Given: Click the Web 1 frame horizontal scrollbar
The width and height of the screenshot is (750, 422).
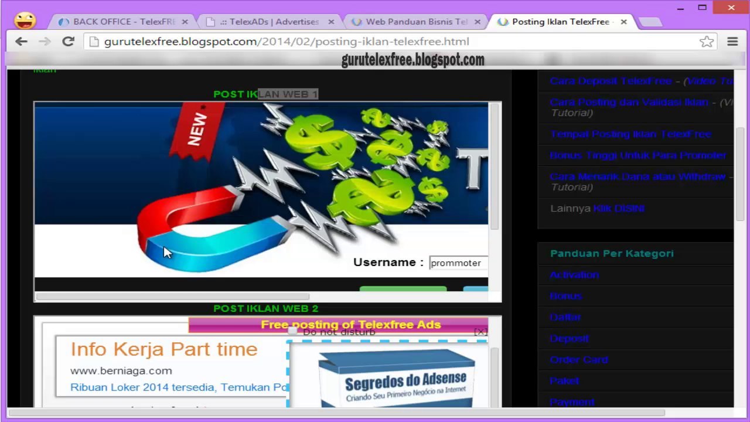Looking at the screenshot, I should pyautogui.click(x=164, y=297).
